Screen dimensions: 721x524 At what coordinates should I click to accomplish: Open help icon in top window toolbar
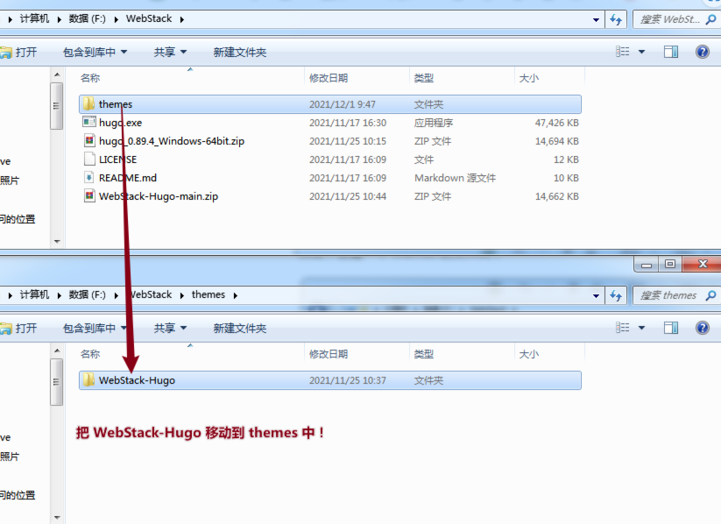(702, 52)
